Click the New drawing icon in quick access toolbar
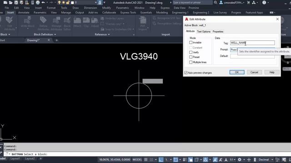 [5, 3]
